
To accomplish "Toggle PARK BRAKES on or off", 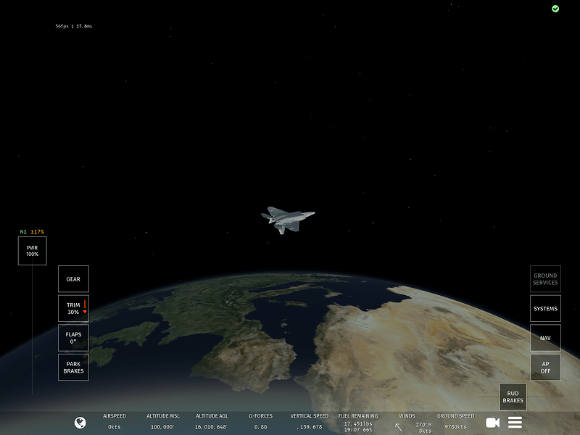I will coord(73,368).
